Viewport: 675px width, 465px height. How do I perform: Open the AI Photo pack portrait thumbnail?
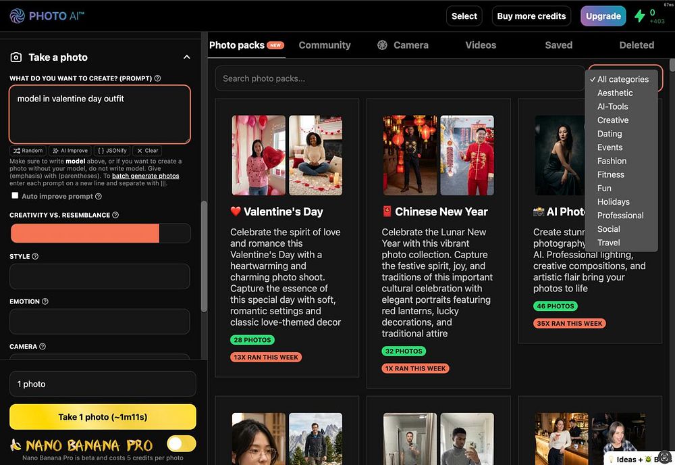tap(560, 155)
